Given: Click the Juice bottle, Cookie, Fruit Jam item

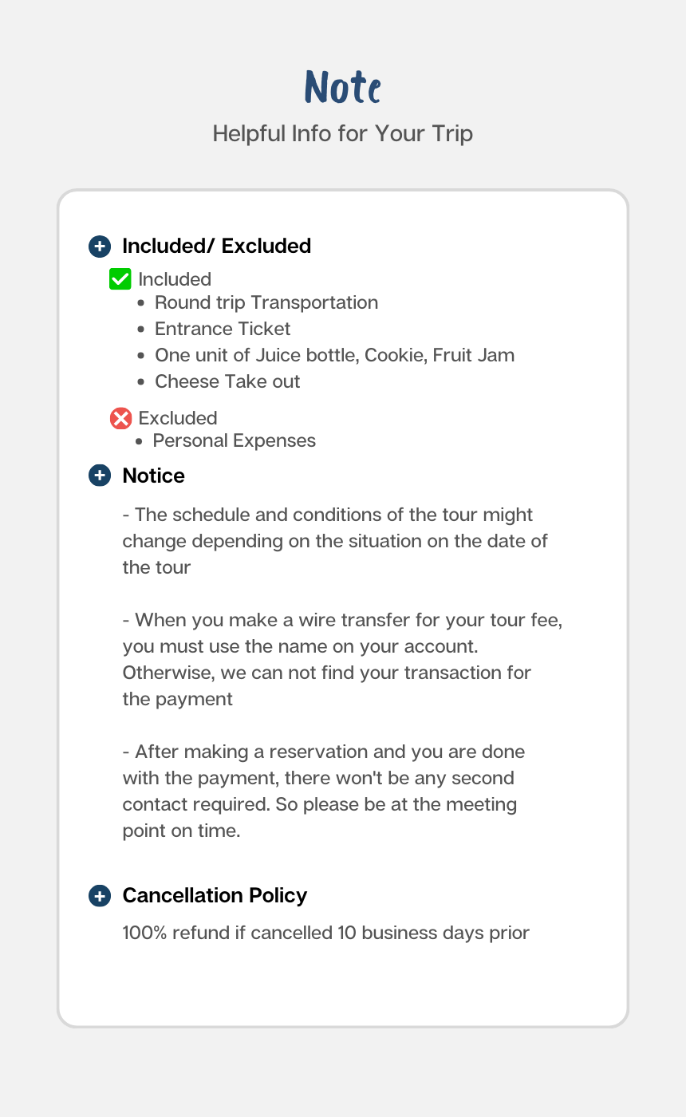Looking at the screenshot, I should [x=334, y=355].
